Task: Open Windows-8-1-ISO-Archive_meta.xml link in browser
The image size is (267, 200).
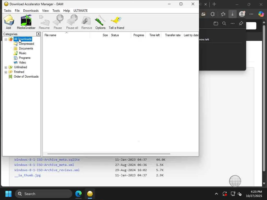Action: 44,165
